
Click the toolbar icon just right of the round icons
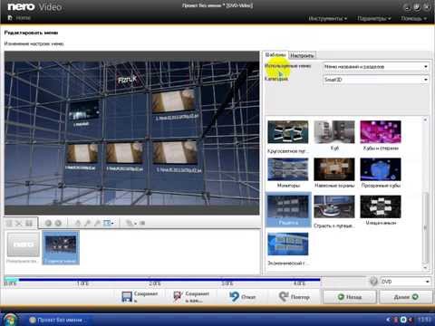(78, 223)
